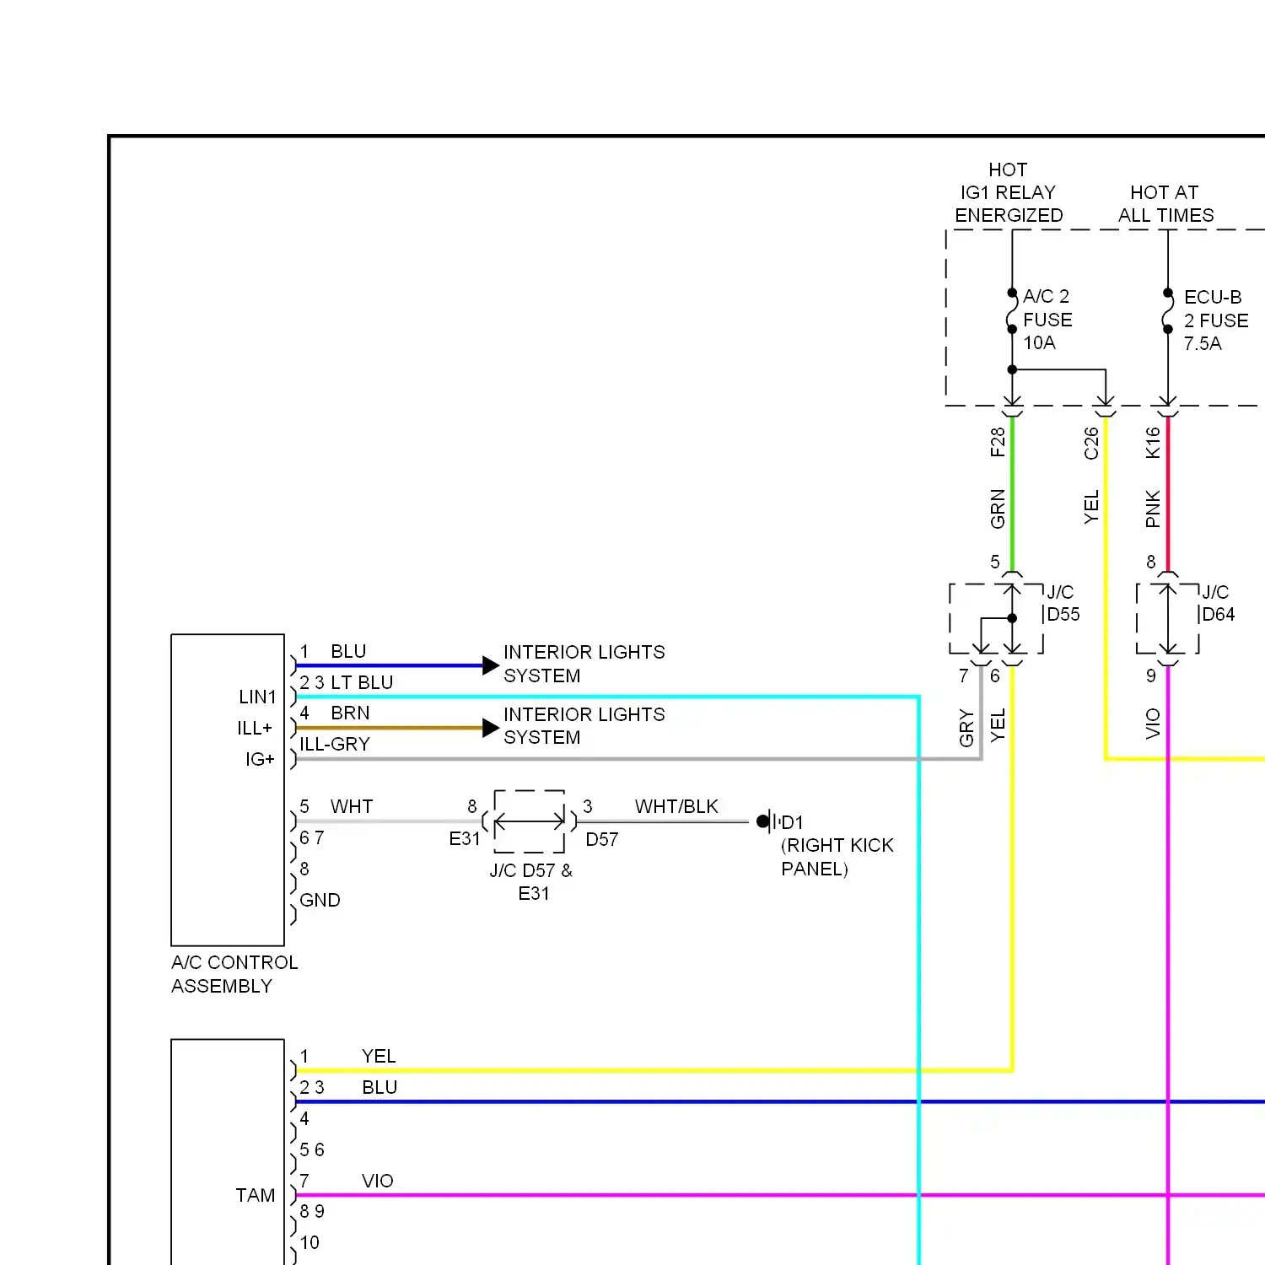Click the F28 connector label
This screenshot has height=1265, width=1265.
(x=998, y=442)
